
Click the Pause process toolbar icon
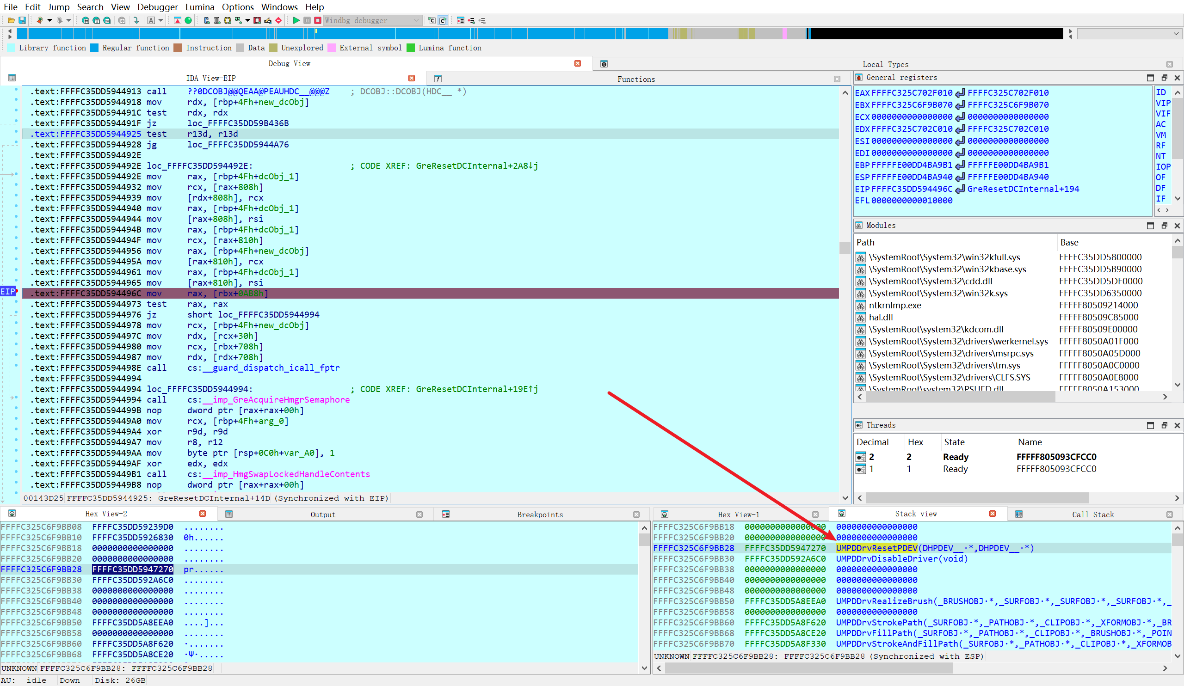(x=307, y=20)
